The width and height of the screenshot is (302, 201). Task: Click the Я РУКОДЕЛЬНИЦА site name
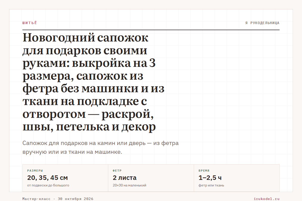262,23
